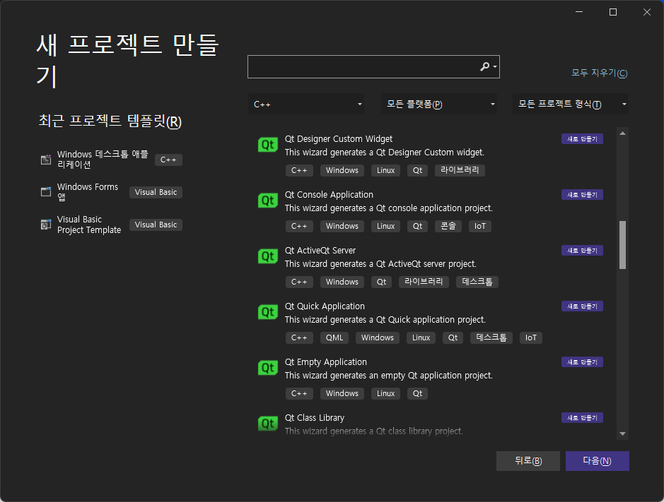Click Visual Basic badge beside Windows Forms 앱

coord(156,192)
